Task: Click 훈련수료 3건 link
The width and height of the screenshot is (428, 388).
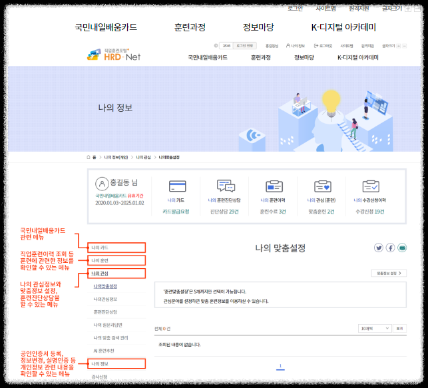Action: 273,212
